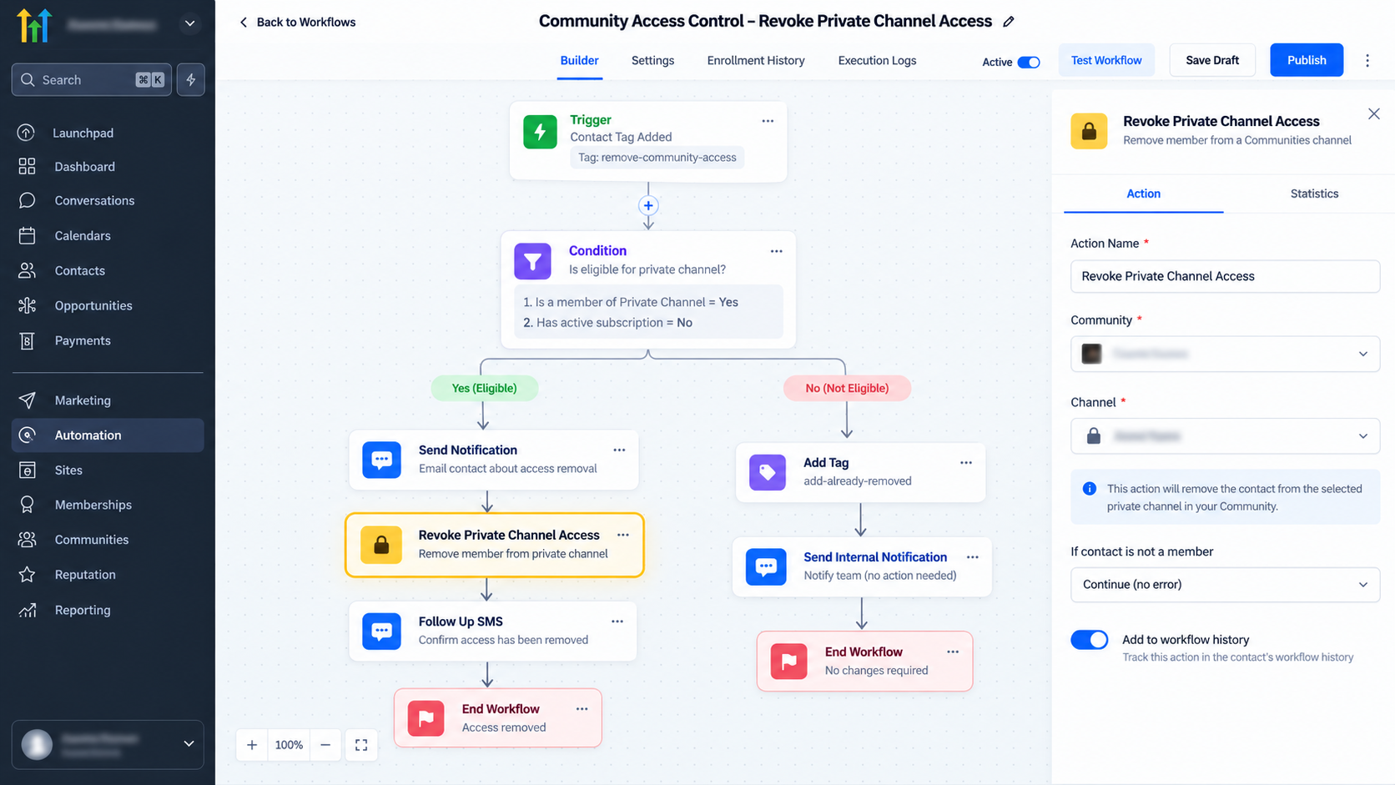Open Send Notification node options menu
The height and width of the screenshot is (785, 1395).
619,450
